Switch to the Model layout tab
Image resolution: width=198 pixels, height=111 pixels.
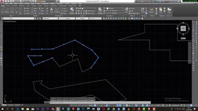[4, 105]
